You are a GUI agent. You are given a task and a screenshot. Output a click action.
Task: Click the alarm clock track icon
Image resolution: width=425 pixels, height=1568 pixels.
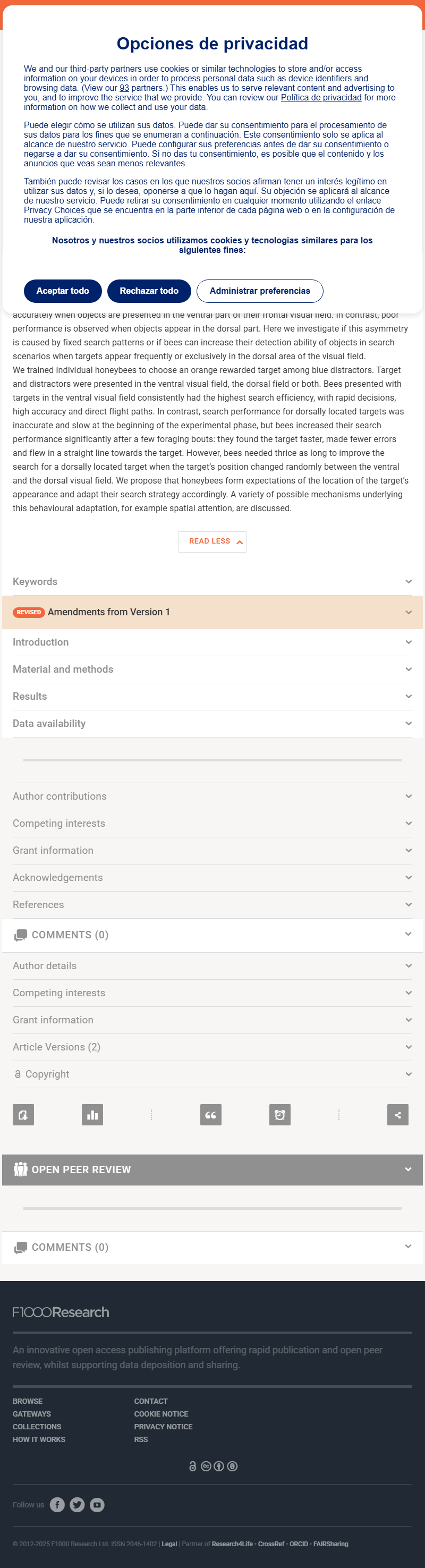(x=280, y=1115)
